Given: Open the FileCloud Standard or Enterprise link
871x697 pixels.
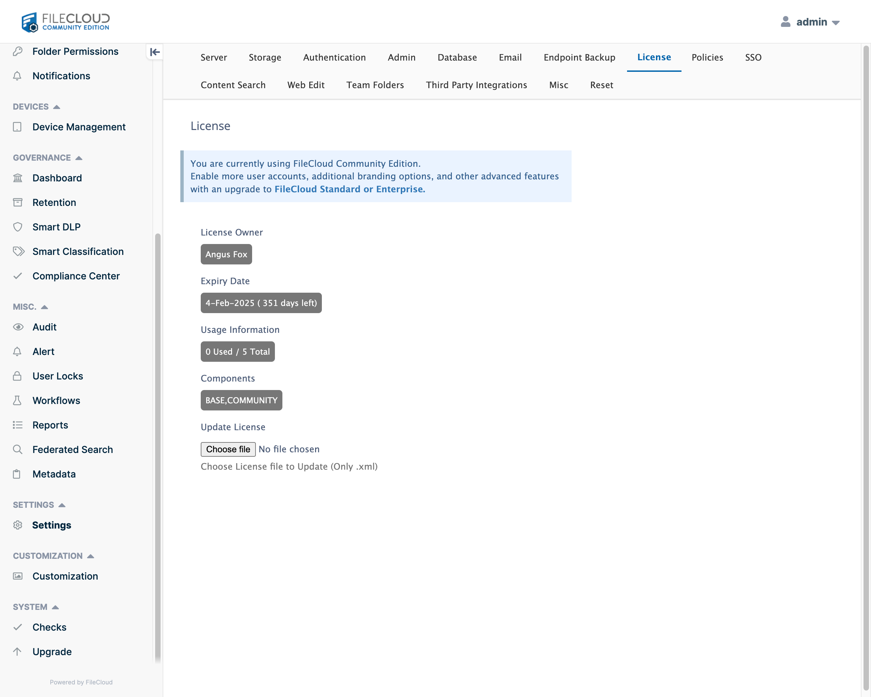Looking at the screenshot, I should [349, 189].
